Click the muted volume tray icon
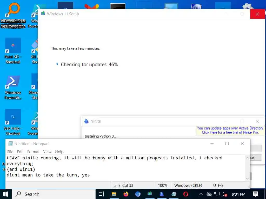 (x=224, y=194)
